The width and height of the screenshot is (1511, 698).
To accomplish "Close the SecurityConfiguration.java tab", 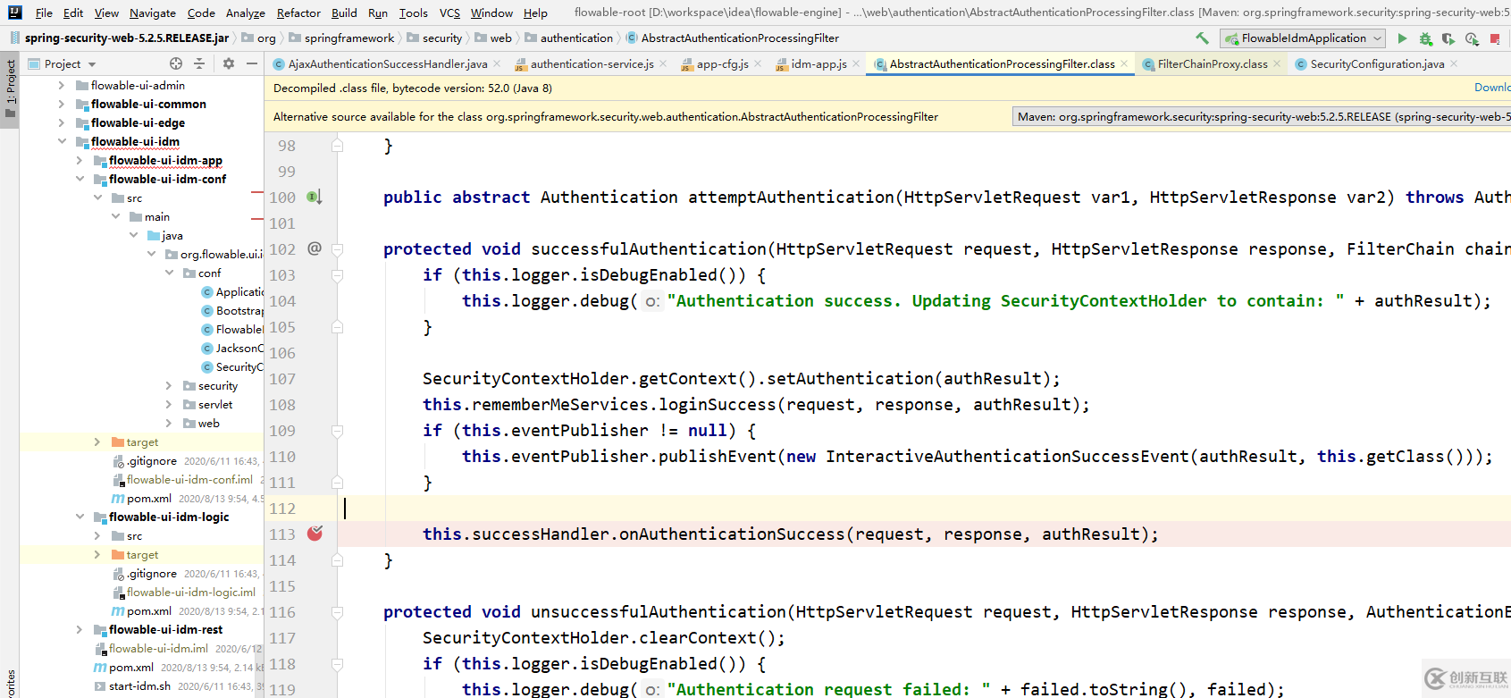I will coord(1454,63).
